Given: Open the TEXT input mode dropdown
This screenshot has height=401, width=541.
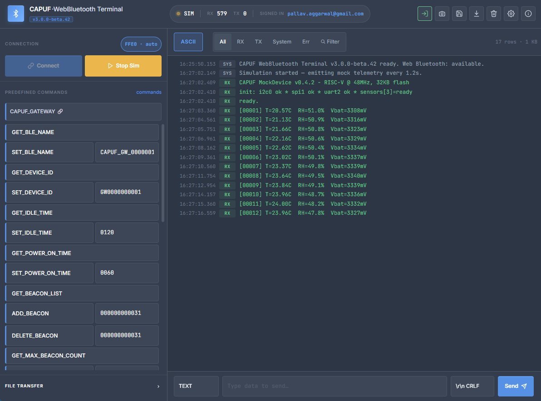Looking at the screenshot, I should [196, 386].
